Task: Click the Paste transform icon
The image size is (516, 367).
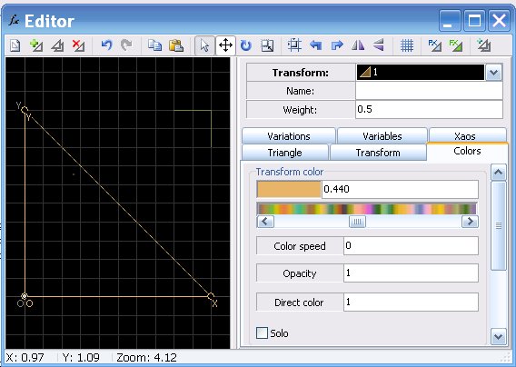Action: (176, 45)
